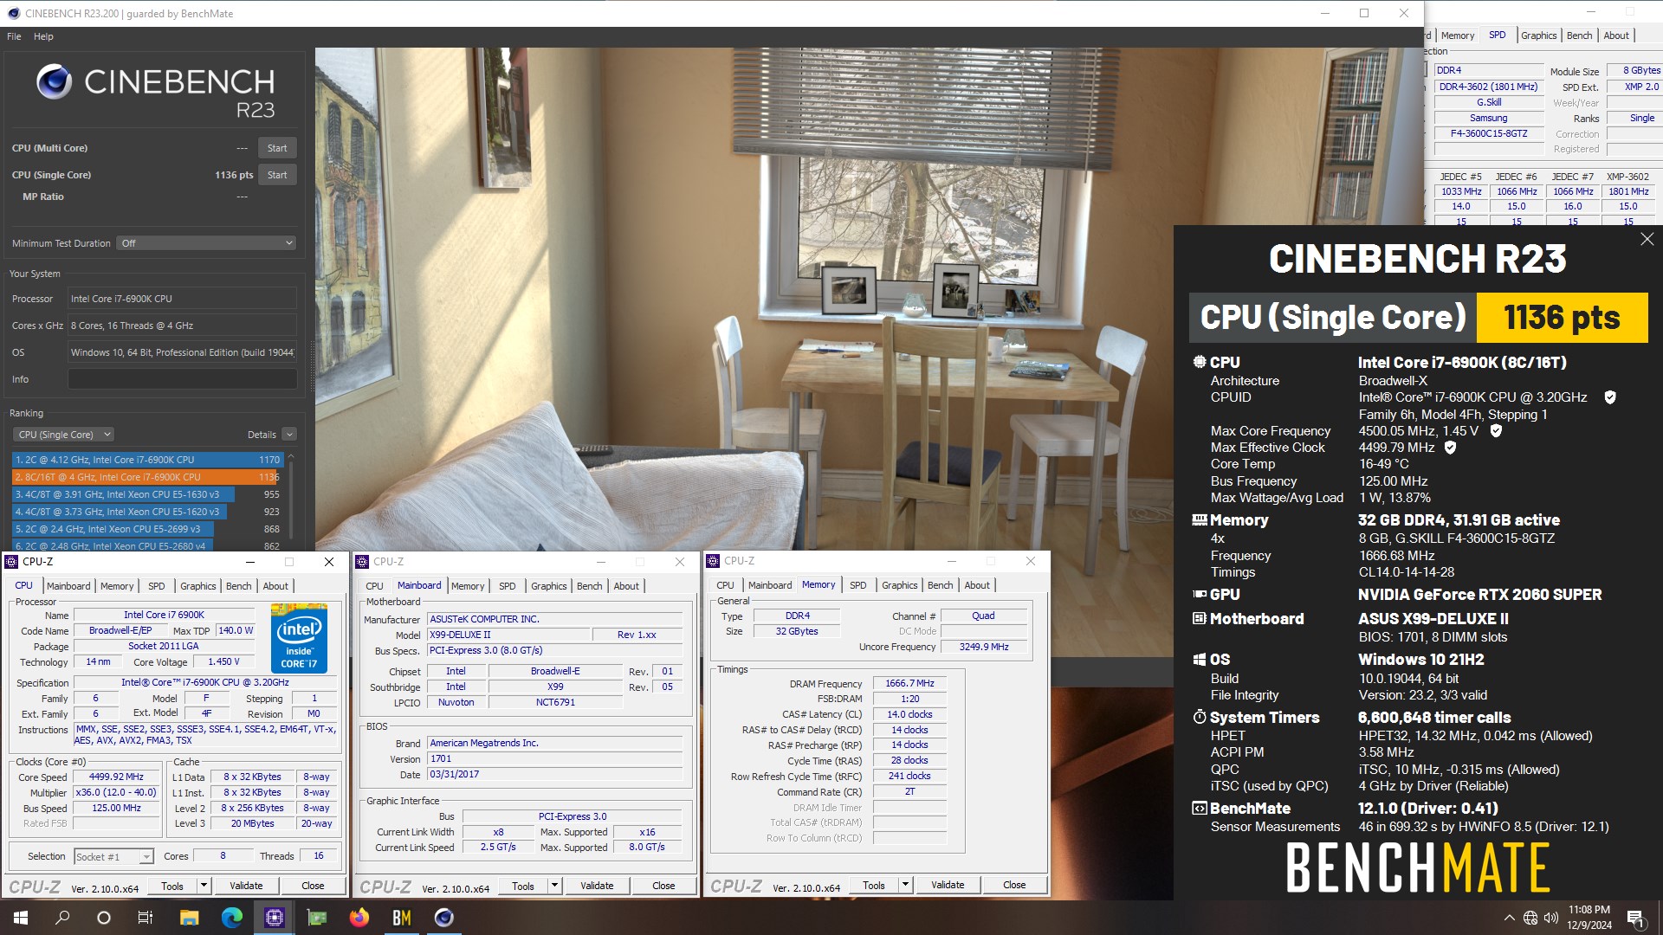Open Firefox from taskbar
The image size is (1663, 935).
[x=359, y=918]
